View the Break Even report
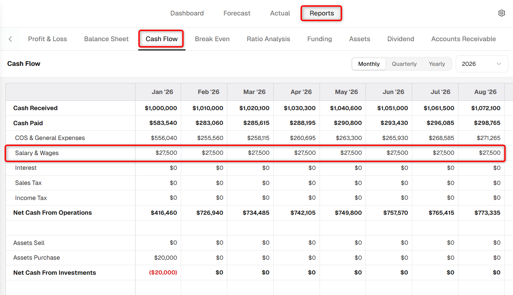This screenshot has height=295, width=513. [x=212, y=39]
